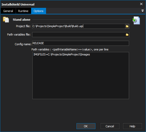Image resolution: width=146 pixels, height=132 pixels.
Task: Click the Config name field
Action: [x=81, y=43]
